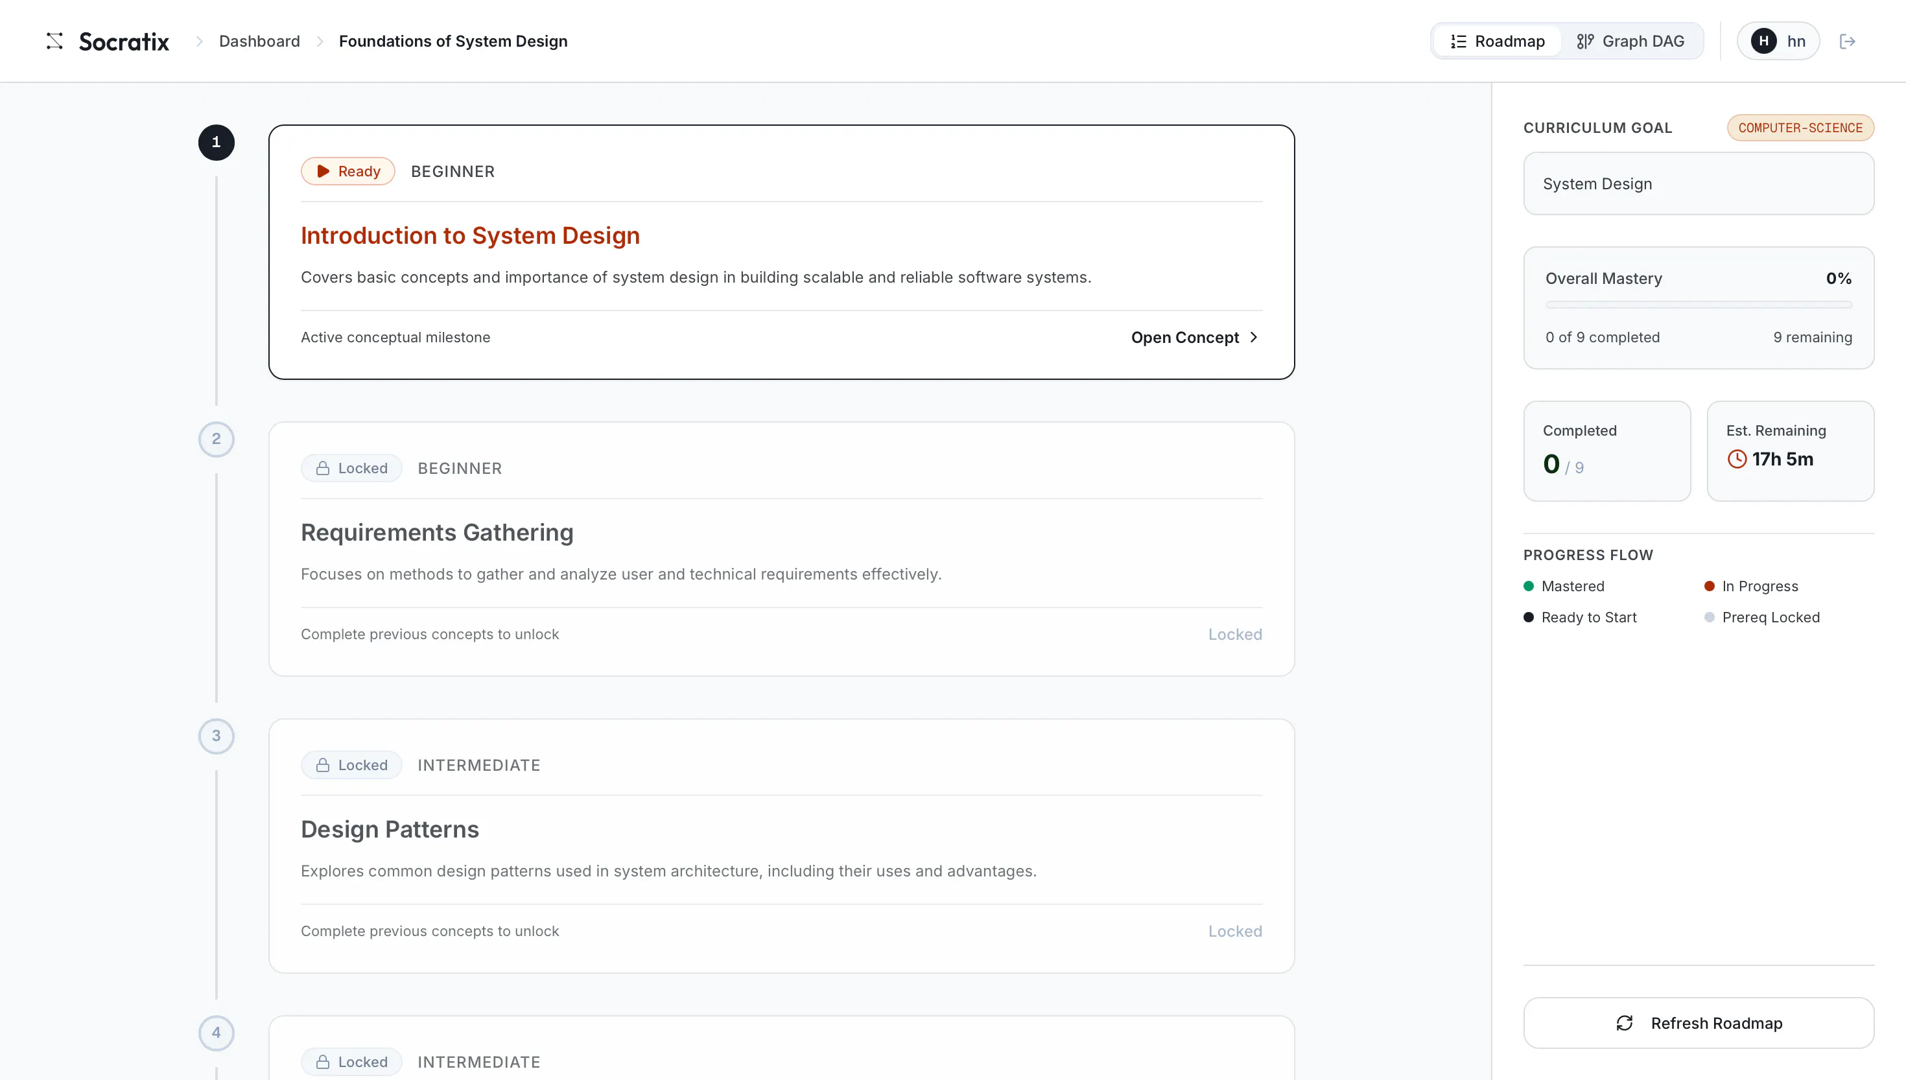
Task: Click the play icon in Ready badge
Action: pos(323,171)
